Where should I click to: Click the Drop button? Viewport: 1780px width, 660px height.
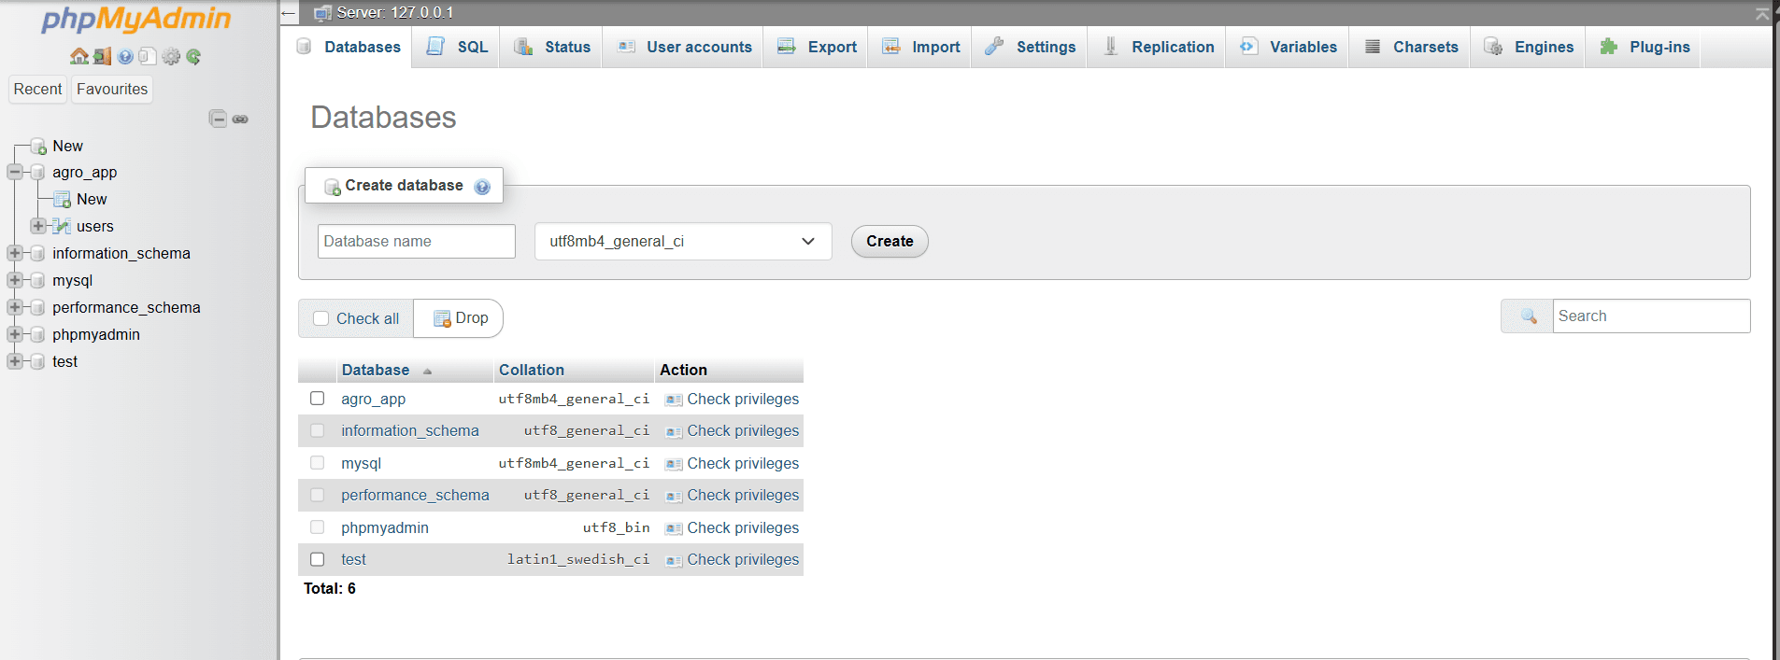tap(460, 318)
